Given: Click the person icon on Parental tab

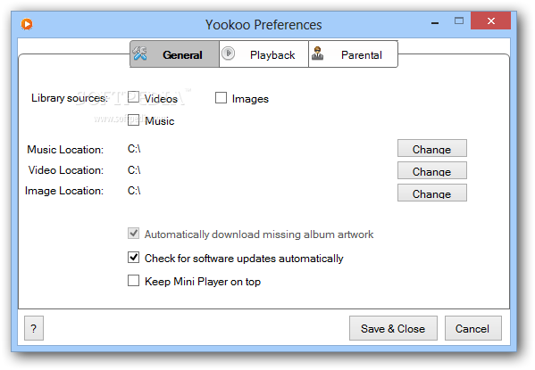Looking at the screenshot, I should [x=317, y=53].
